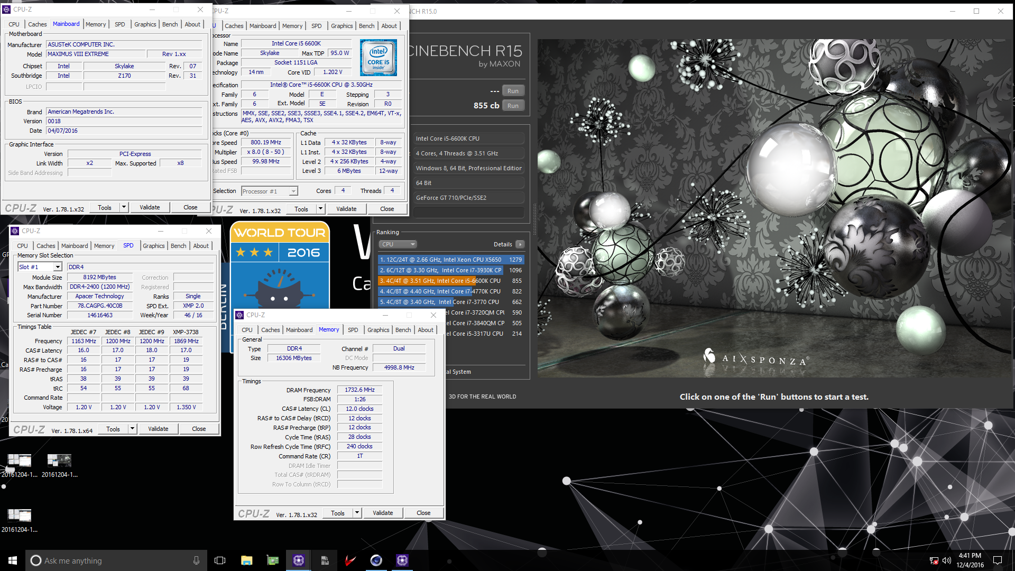Expand Tools arrow in Mainboard CPU-Z window

pyautogui.click(x=124, y=207)
